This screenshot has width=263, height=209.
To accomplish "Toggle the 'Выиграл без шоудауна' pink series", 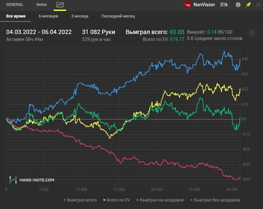I will pyautogui.click(x=216, y=200).
